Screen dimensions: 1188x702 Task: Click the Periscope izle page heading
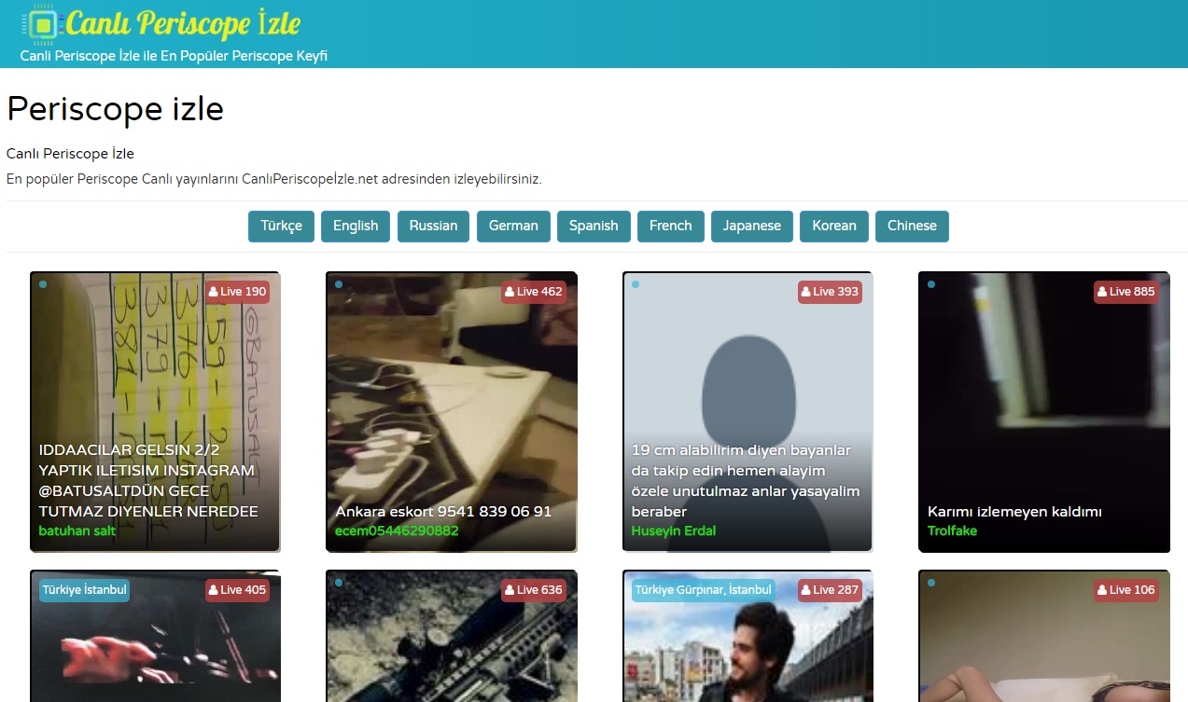click(x=115, y=109)
